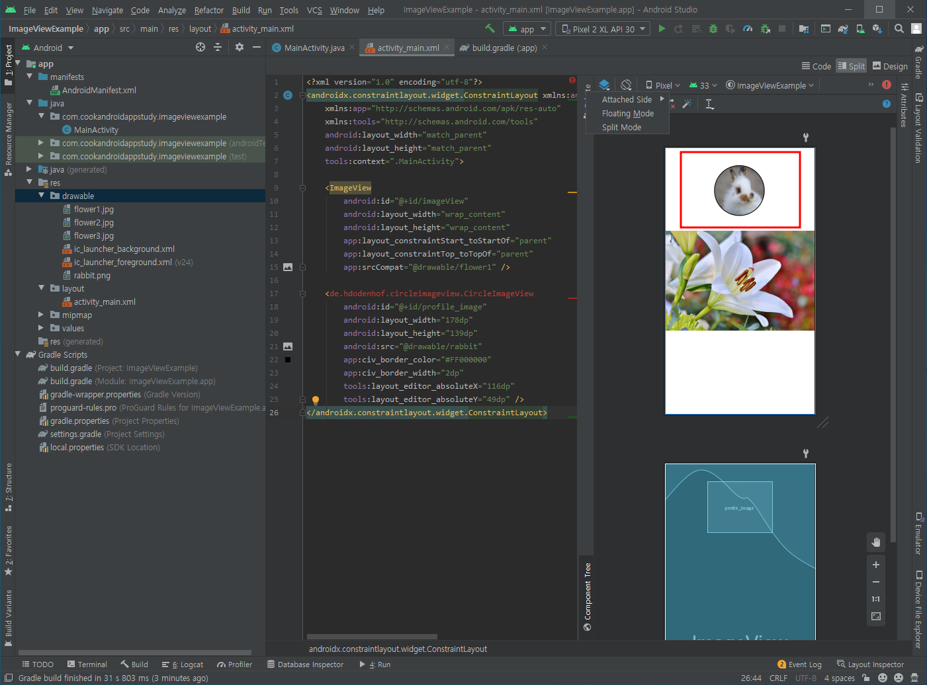The height and width of the screenshot is (685, 927).
Task: Click the read-only lock toggle in status bar
Action: click(x=866, y=678)
